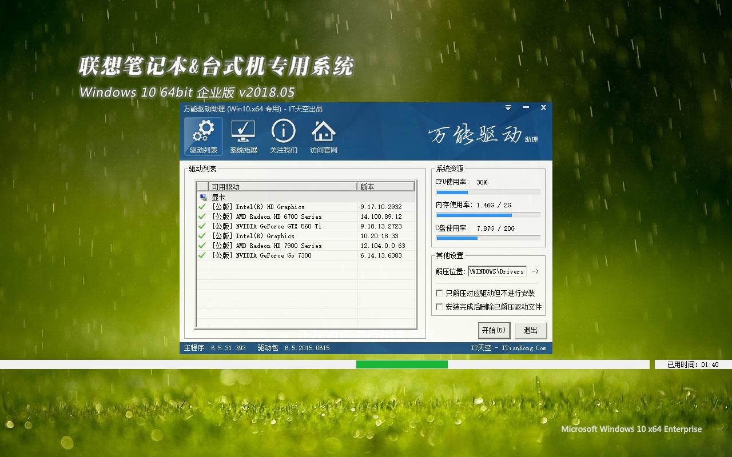This screenshot has width=732, height=457.
Task: Select the 驱动列表 panel icon
Action: pos(202,136)
